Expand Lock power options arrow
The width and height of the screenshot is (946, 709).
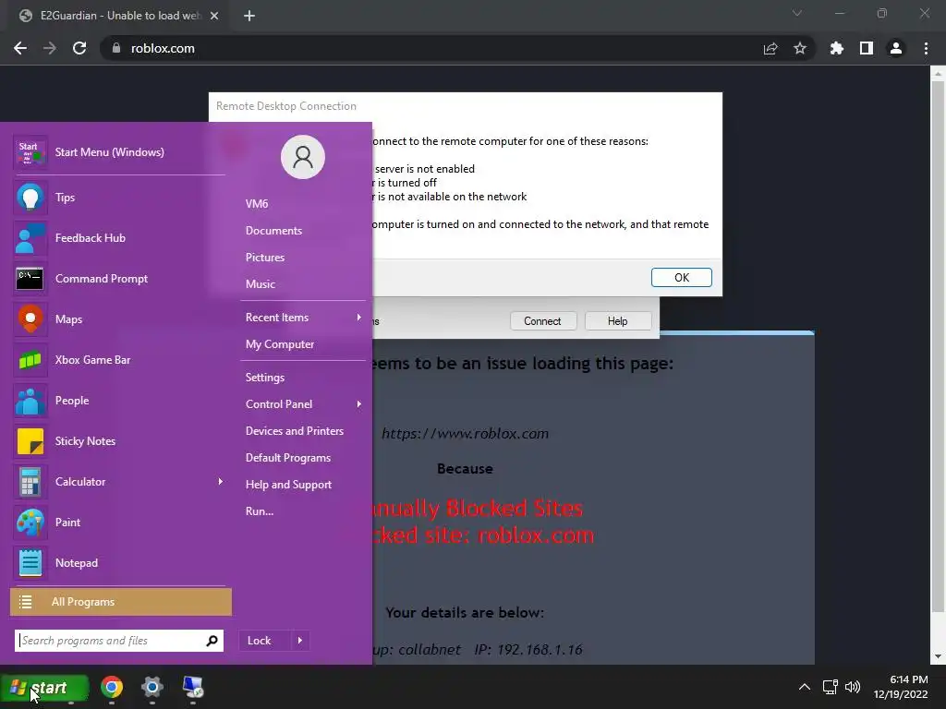[x=300, y=641]
